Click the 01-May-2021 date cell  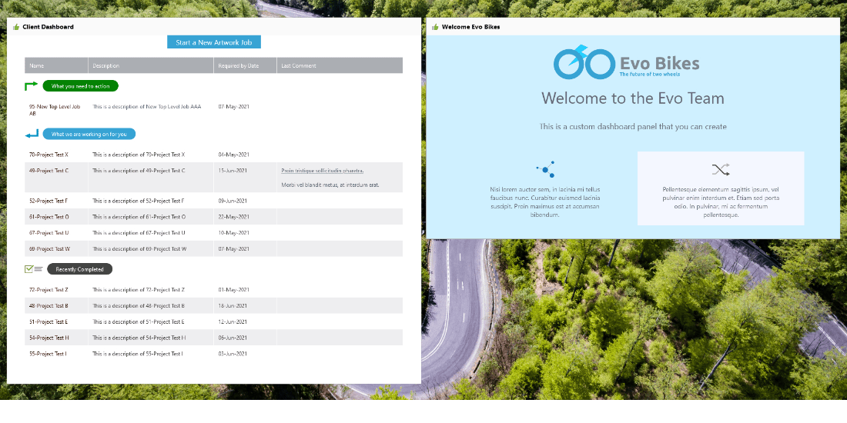pyautogui.click(x=234, y=290)
